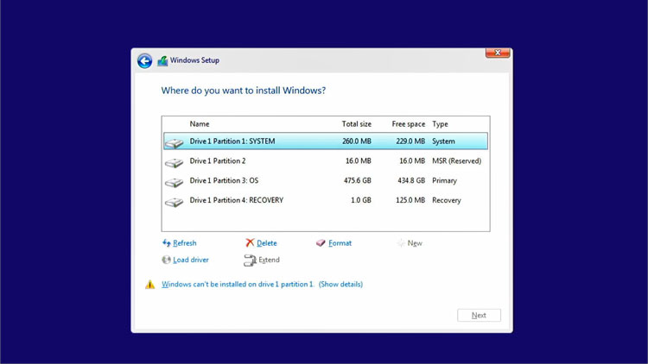Click the Recovery type cell
The width and height of the screenshot is (648, 364).
pos(447,200)
